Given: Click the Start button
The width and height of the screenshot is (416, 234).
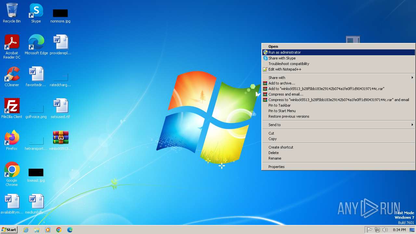Looking at the screenshot, I should tap(9, 230).
